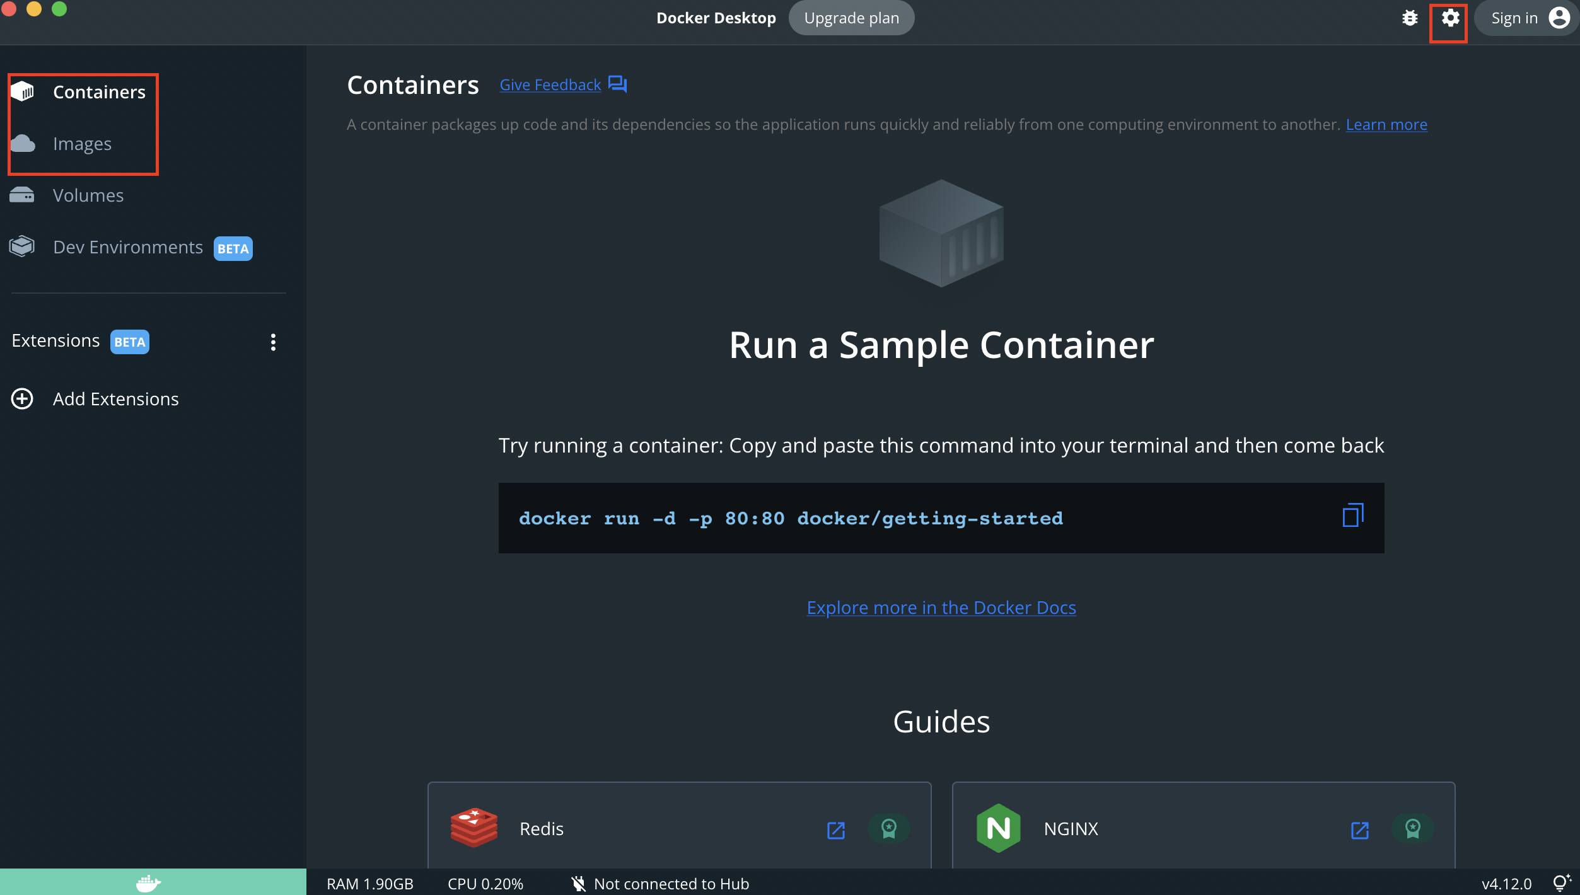
Task: Click the Docker whale status icon
Action: 149,883
